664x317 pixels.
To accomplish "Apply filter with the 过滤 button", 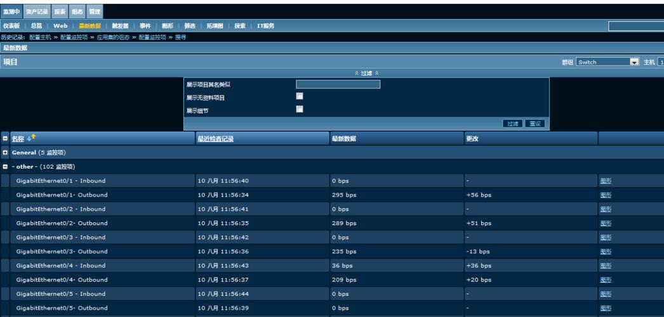I will pyautogui.click(x=512, y=124).
